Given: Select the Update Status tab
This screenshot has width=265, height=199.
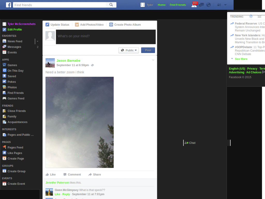Looking at the screenshot, I should (x=57, y=25).
